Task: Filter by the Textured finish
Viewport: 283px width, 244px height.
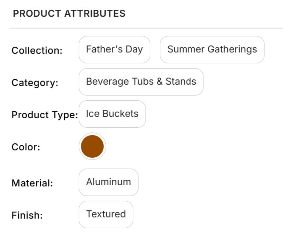Action: coord(106,214)
